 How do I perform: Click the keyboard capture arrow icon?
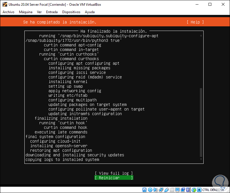coord(199,190)
